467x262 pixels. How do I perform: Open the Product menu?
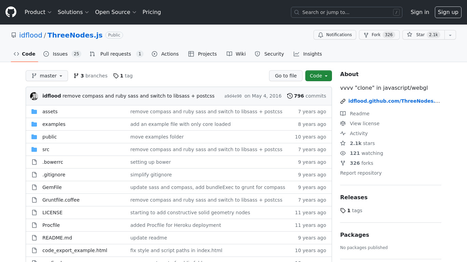pyautogui.click(x=38, y=12)
